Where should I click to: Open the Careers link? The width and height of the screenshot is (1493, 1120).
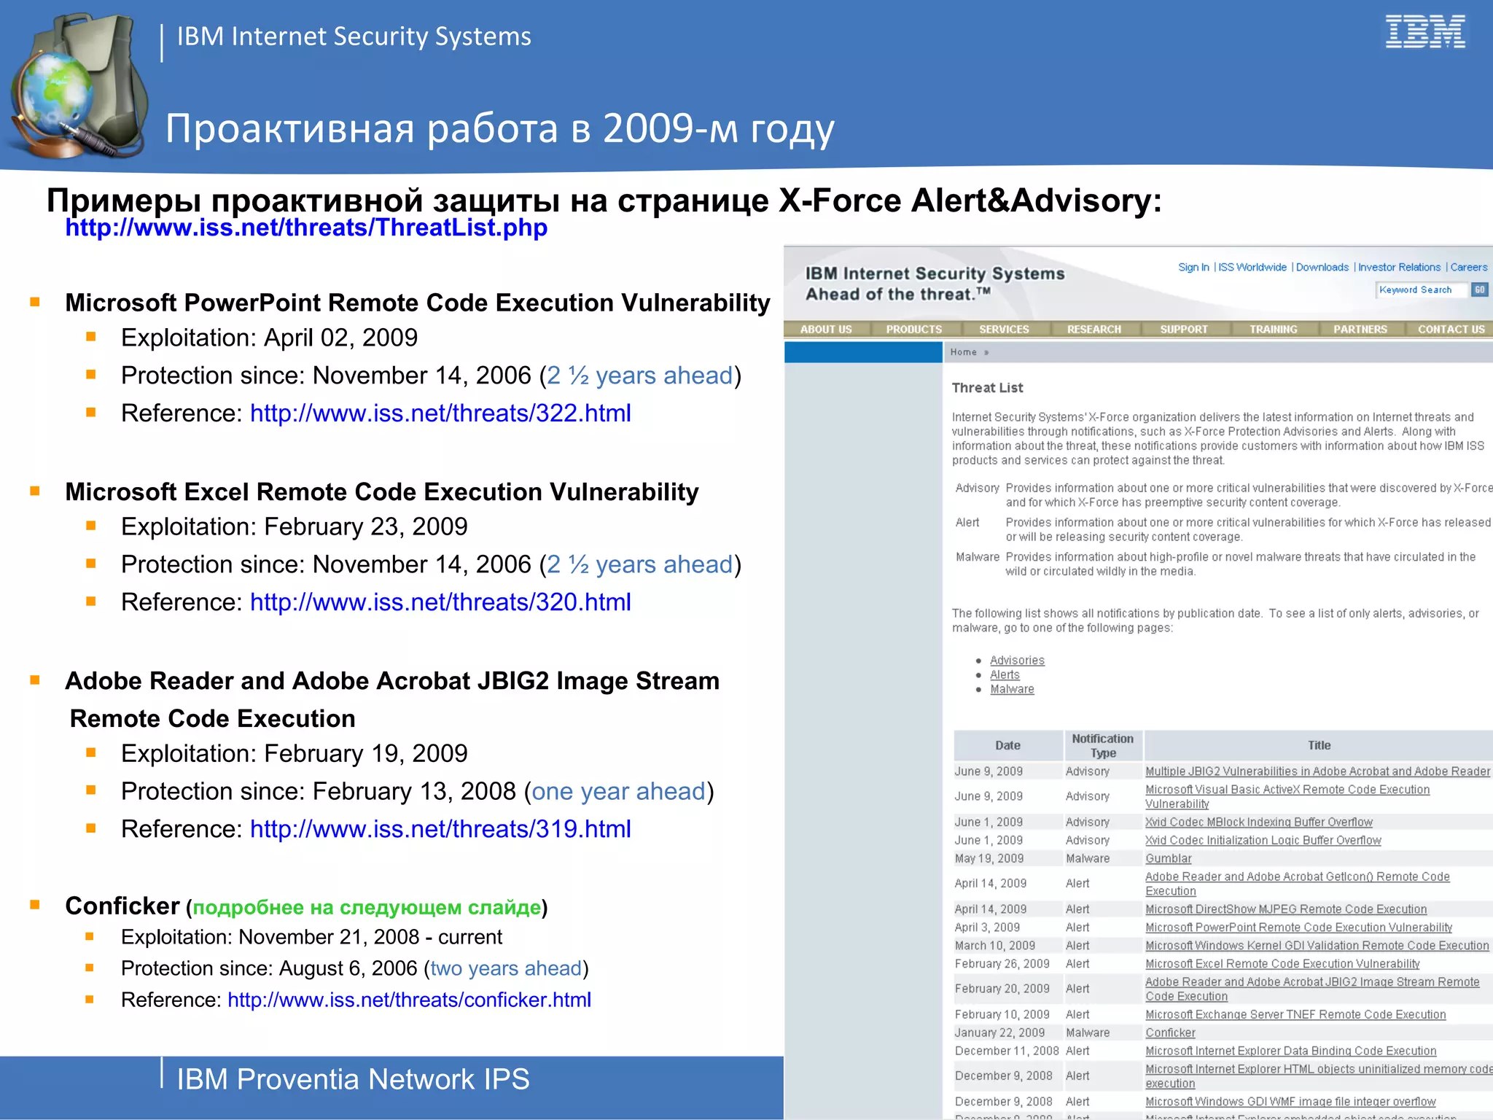tap(1469, 268)
